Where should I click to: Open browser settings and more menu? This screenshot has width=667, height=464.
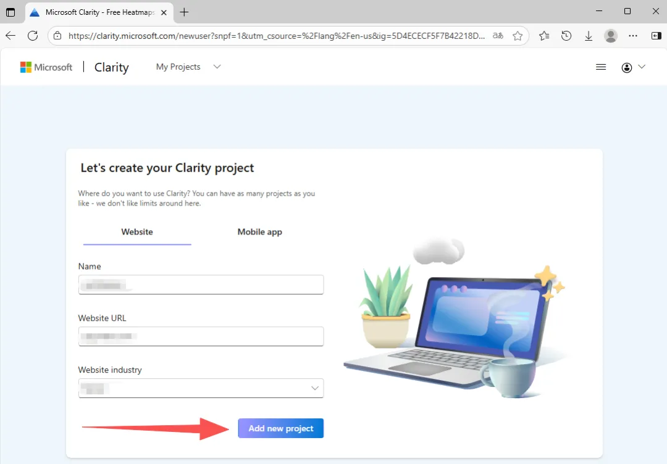pyautogui.click(x=633, y=36)
